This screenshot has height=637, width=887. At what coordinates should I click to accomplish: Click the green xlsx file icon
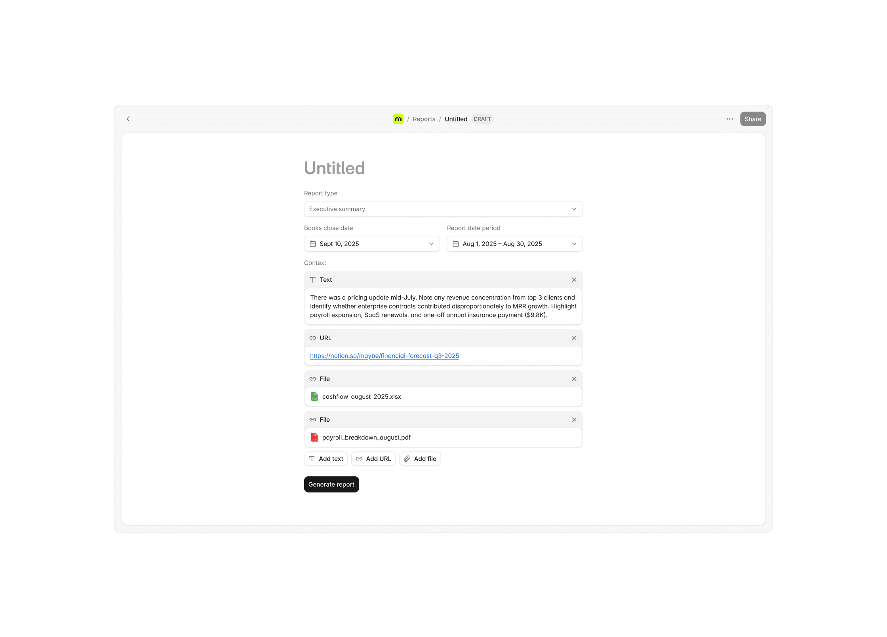tap(314, 396)
